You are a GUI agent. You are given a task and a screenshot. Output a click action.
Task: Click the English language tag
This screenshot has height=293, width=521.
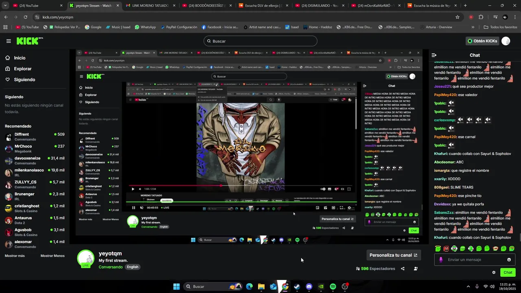pos(133,267)
